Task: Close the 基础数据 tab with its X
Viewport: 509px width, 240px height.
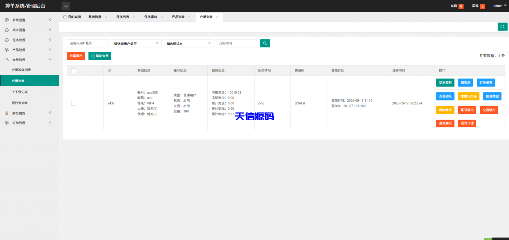Action: coord(106,17)
